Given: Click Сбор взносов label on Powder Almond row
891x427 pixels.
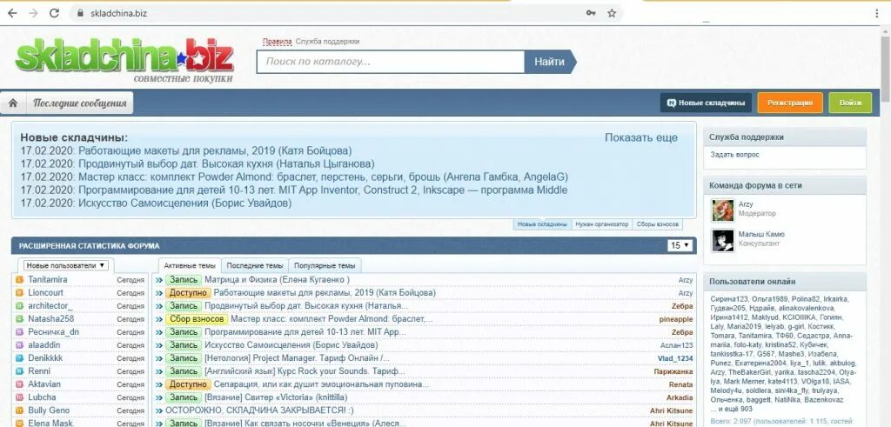Looking at the screenshot, I should pyautogui.click(x=197, y=319).
